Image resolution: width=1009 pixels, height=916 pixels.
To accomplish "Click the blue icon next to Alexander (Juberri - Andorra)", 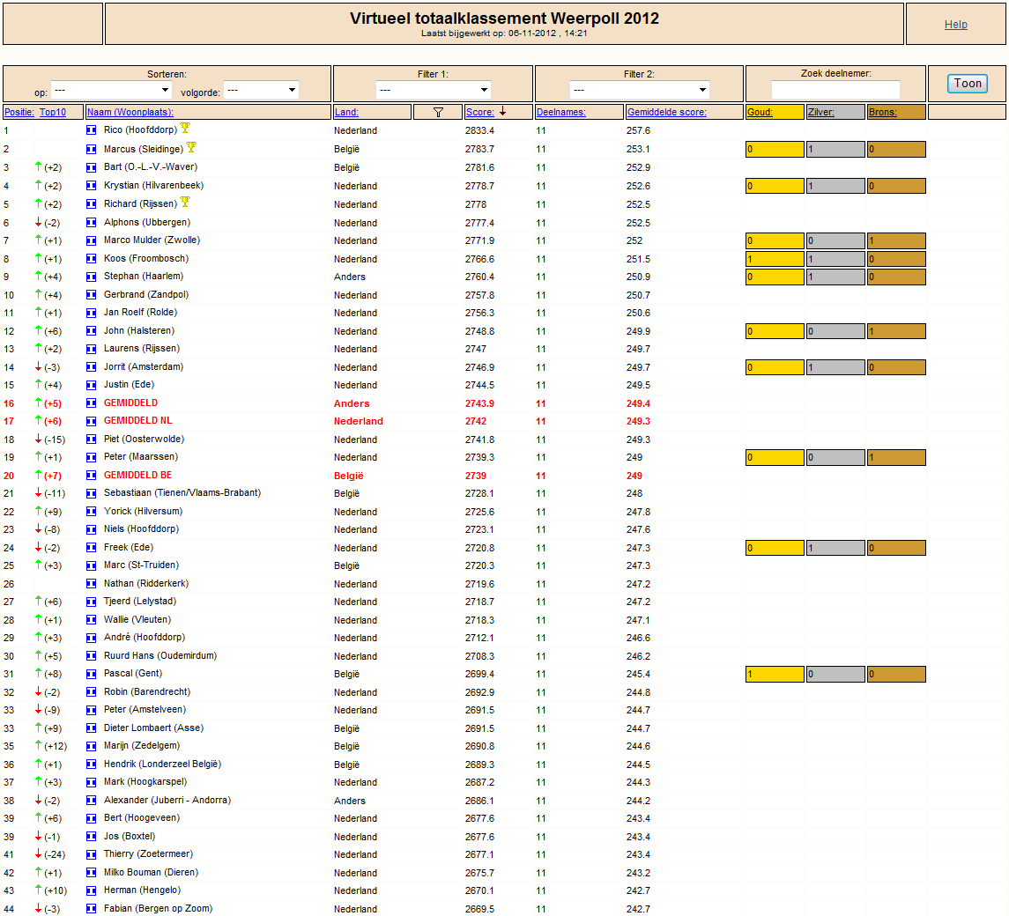I will click(x=92, y=801).
